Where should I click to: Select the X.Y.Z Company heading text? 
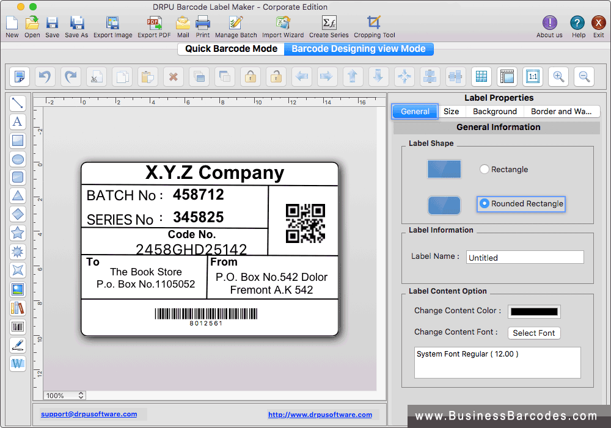pos(214,173)
